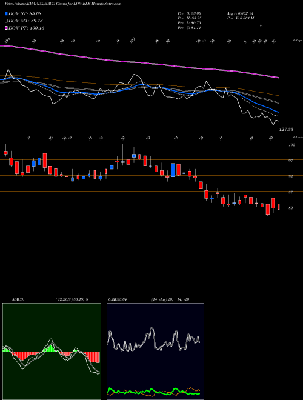Click the magenta DOW PT legend swatch

tap(7, 28)
